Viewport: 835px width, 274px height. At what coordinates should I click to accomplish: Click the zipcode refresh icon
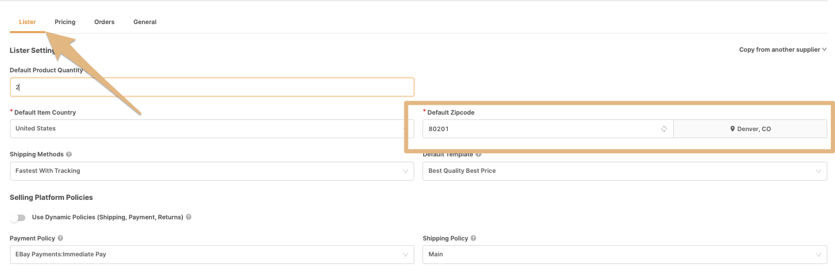tap(664, 129)
